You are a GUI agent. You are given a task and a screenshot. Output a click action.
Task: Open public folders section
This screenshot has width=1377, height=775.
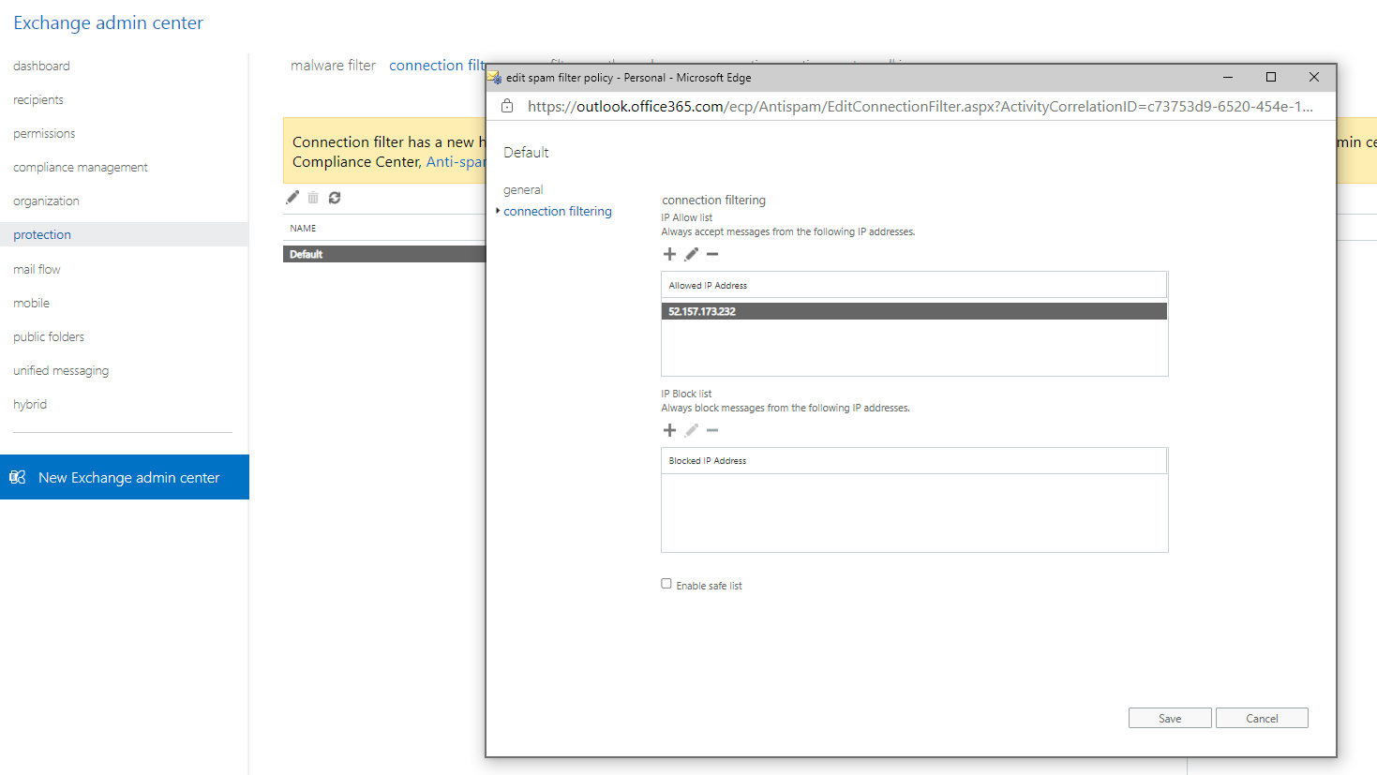[49, 336]
